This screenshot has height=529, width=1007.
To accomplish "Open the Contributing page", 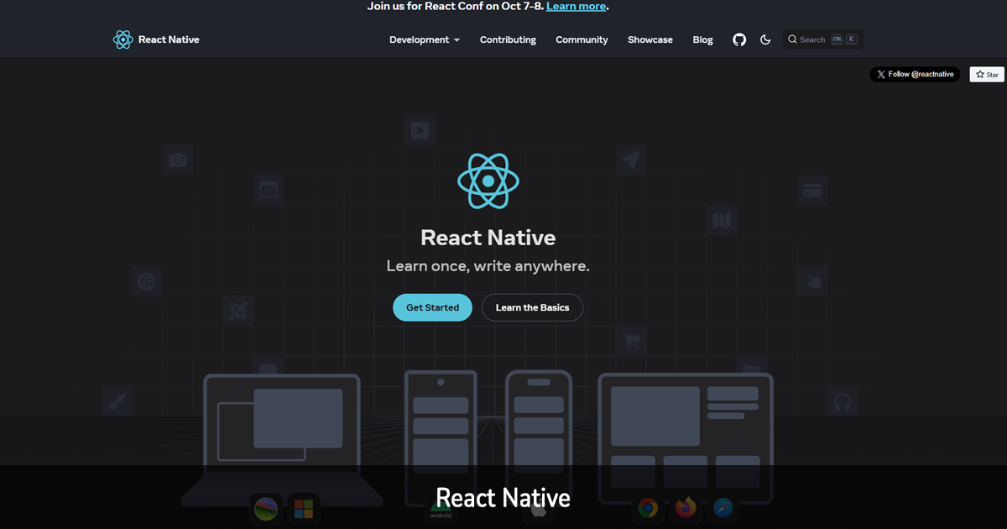I will tap(508, 39).
